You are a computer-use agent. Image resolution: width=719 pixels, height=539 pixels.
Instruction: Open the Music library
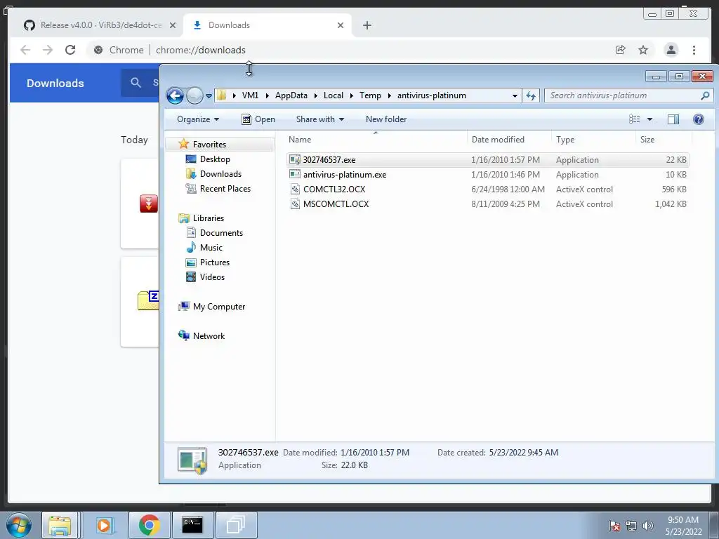point(211,248)
